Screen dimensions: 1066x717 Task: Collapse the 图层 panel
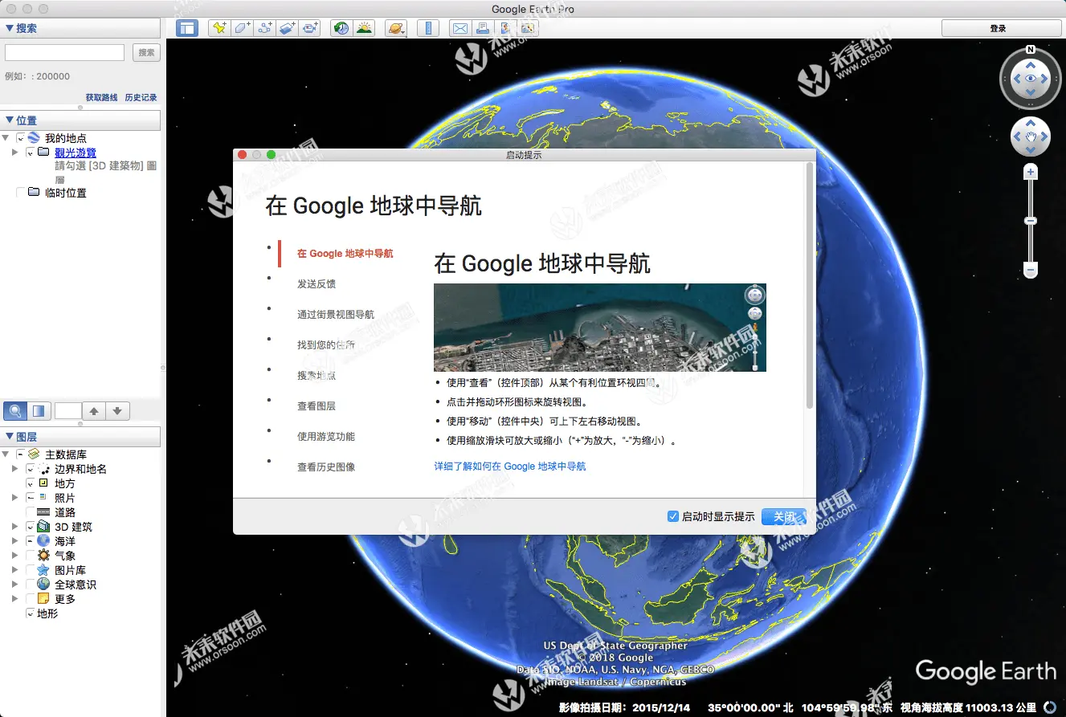coord(10,437)
